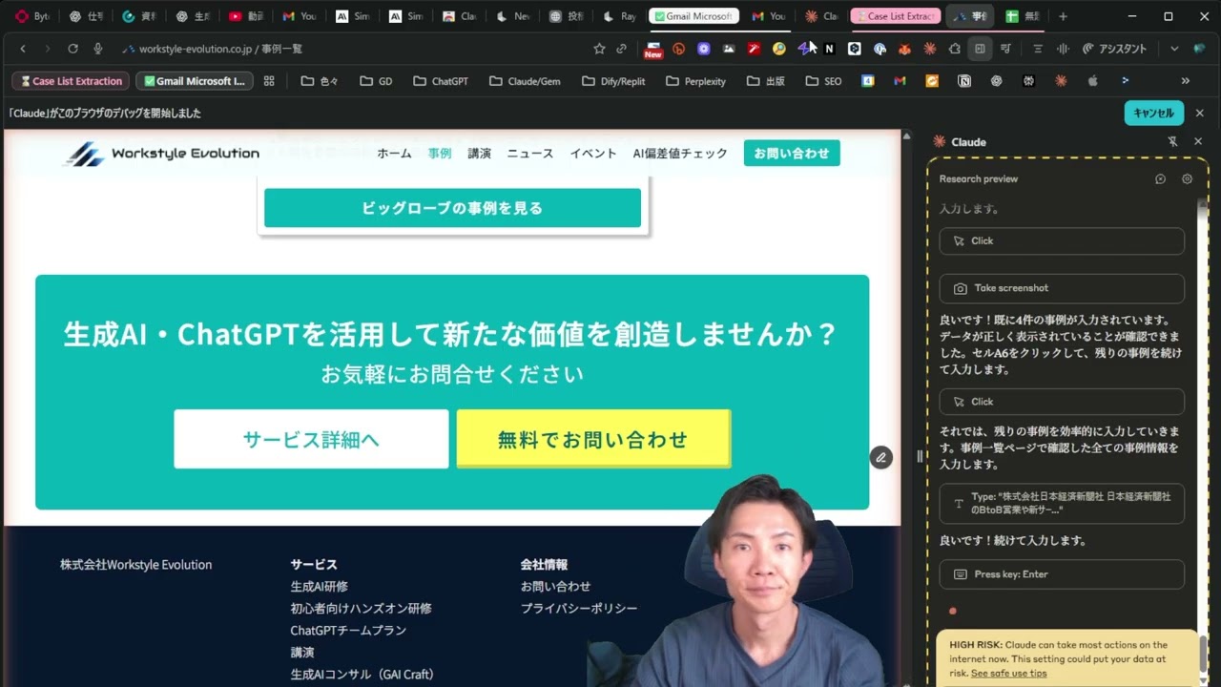Go back with the browser back arrow
Screen dimensions: 1221x687
tap(23, 49)
